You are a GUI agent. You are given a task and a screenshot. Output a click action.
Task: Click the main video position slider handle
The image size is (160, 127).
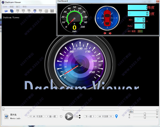3,109
